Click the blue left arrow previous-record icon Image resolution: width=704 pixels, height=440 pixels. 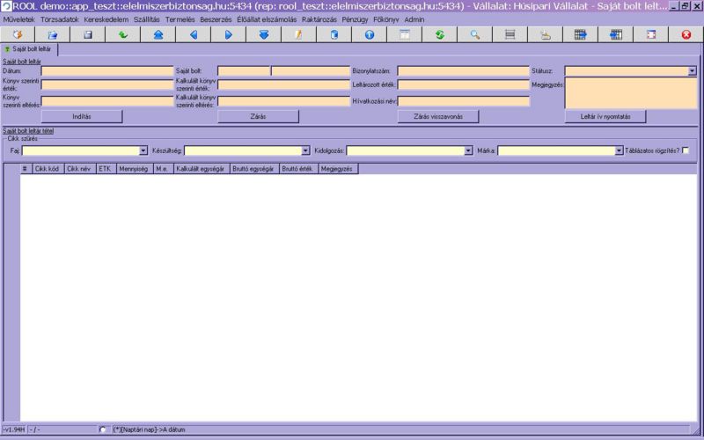(193, 34)
